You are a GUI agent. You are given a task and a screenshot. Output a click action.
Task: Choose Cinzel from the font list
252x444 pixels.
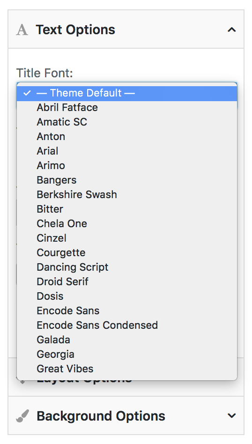tap(127, 238)
